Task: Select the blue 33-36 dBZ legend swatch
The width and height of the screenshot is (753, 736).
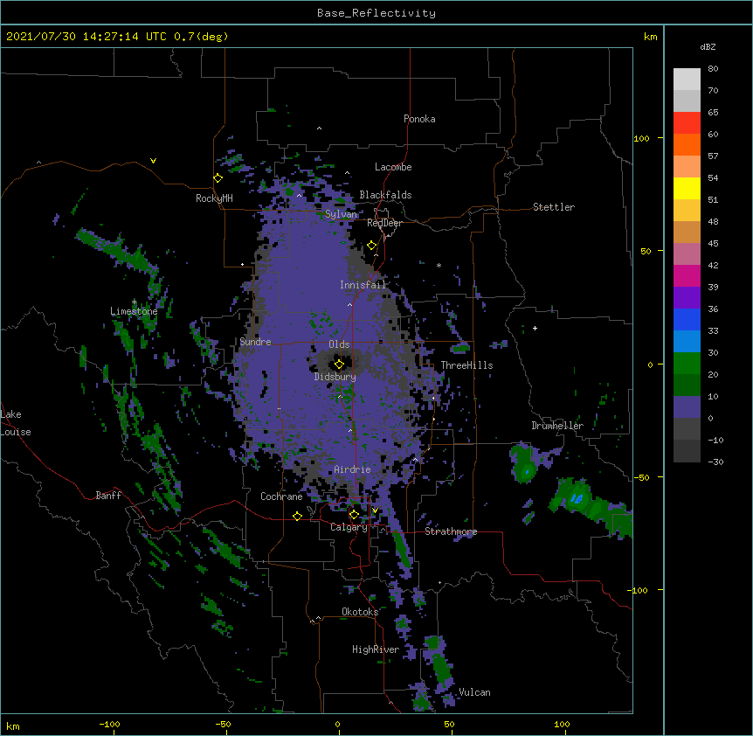Action: 687,319
